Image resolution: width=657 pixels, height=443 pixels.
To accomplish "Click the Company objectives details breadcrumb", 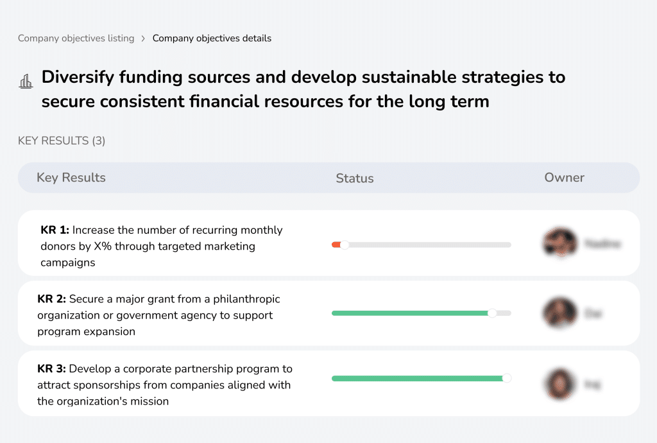I will pyautogui.click(x=212, y=39).
